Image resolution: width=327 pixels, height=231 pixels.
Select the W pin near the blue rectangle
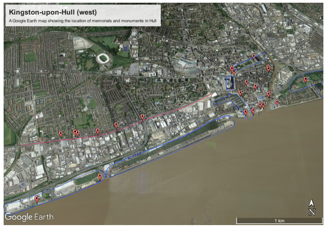[232, 69]
